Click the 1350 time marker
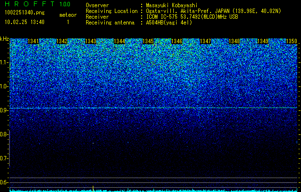Viewport: 301px width, 192px height. point(291,41)
